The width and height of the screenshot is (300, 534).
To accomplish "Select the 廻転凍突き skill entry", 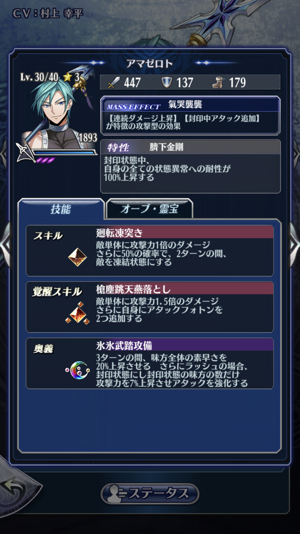I will pos(150,251).
